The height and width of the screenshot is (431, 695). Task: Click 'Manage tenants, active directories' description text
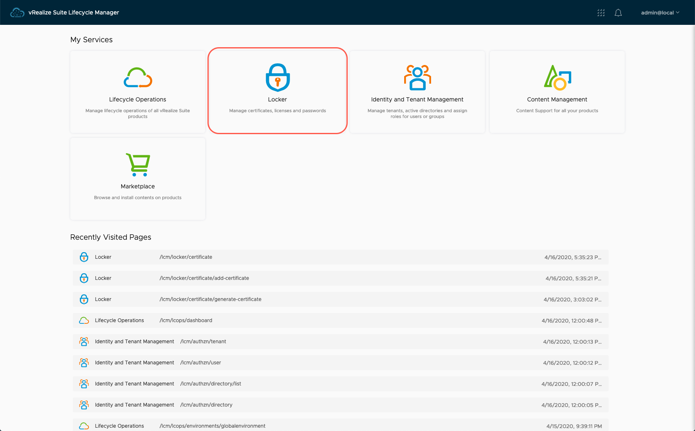[x=417, y=113]
